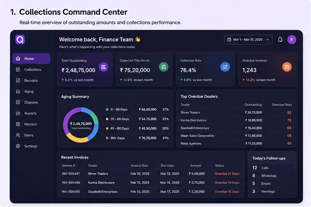Expand the Mar 1 – Mar 31 date dropdown
Image resolution: width=311 pixels, height=207 pixels.
tap(248, 39)
